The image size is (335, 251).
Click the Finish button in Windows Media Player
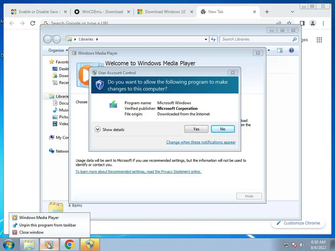point(249,196)
